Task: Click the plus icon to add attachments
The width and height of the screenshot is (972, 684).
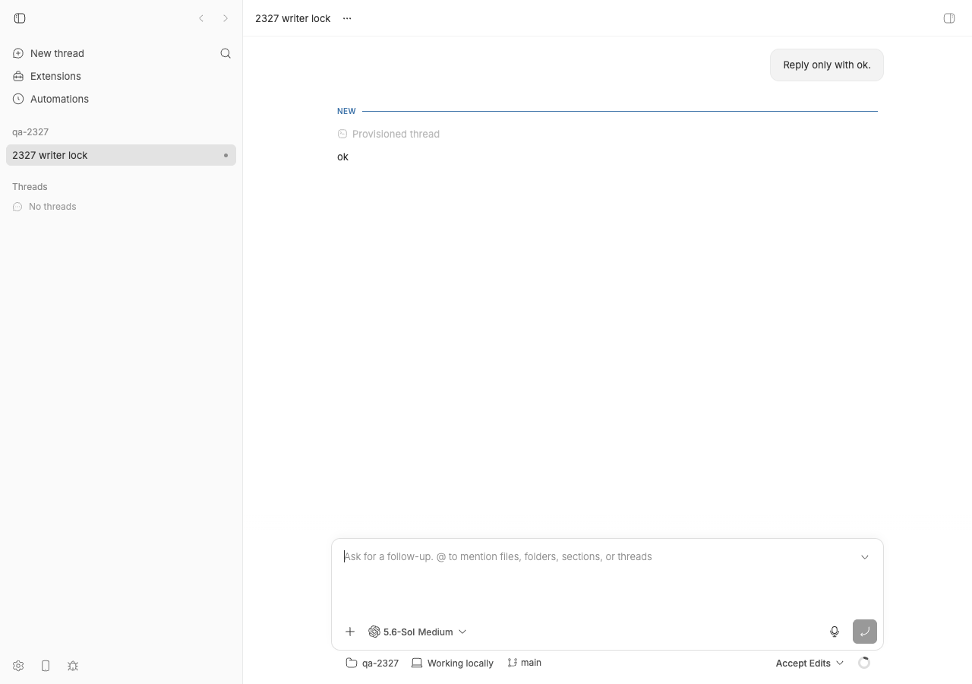Action: [350, 632]
